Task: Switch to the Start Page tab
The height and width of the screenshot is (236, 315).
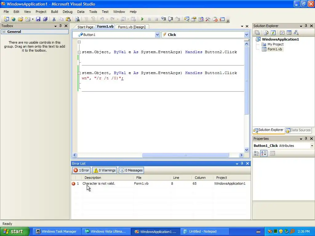Action: pyautogui.click(x=85, y=27)
